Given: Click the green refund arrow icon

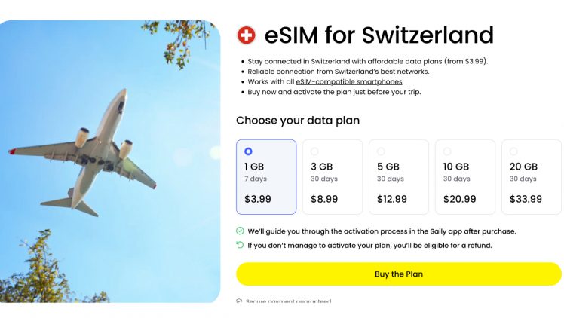Looking at the screenshot, I should tap(240, 245).
